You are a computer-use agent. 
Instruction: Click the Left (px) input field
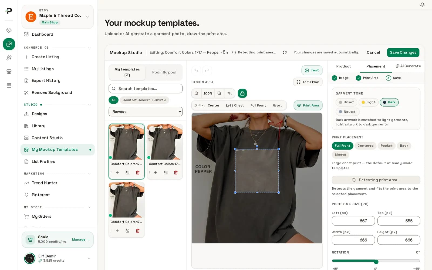point(353,221)
